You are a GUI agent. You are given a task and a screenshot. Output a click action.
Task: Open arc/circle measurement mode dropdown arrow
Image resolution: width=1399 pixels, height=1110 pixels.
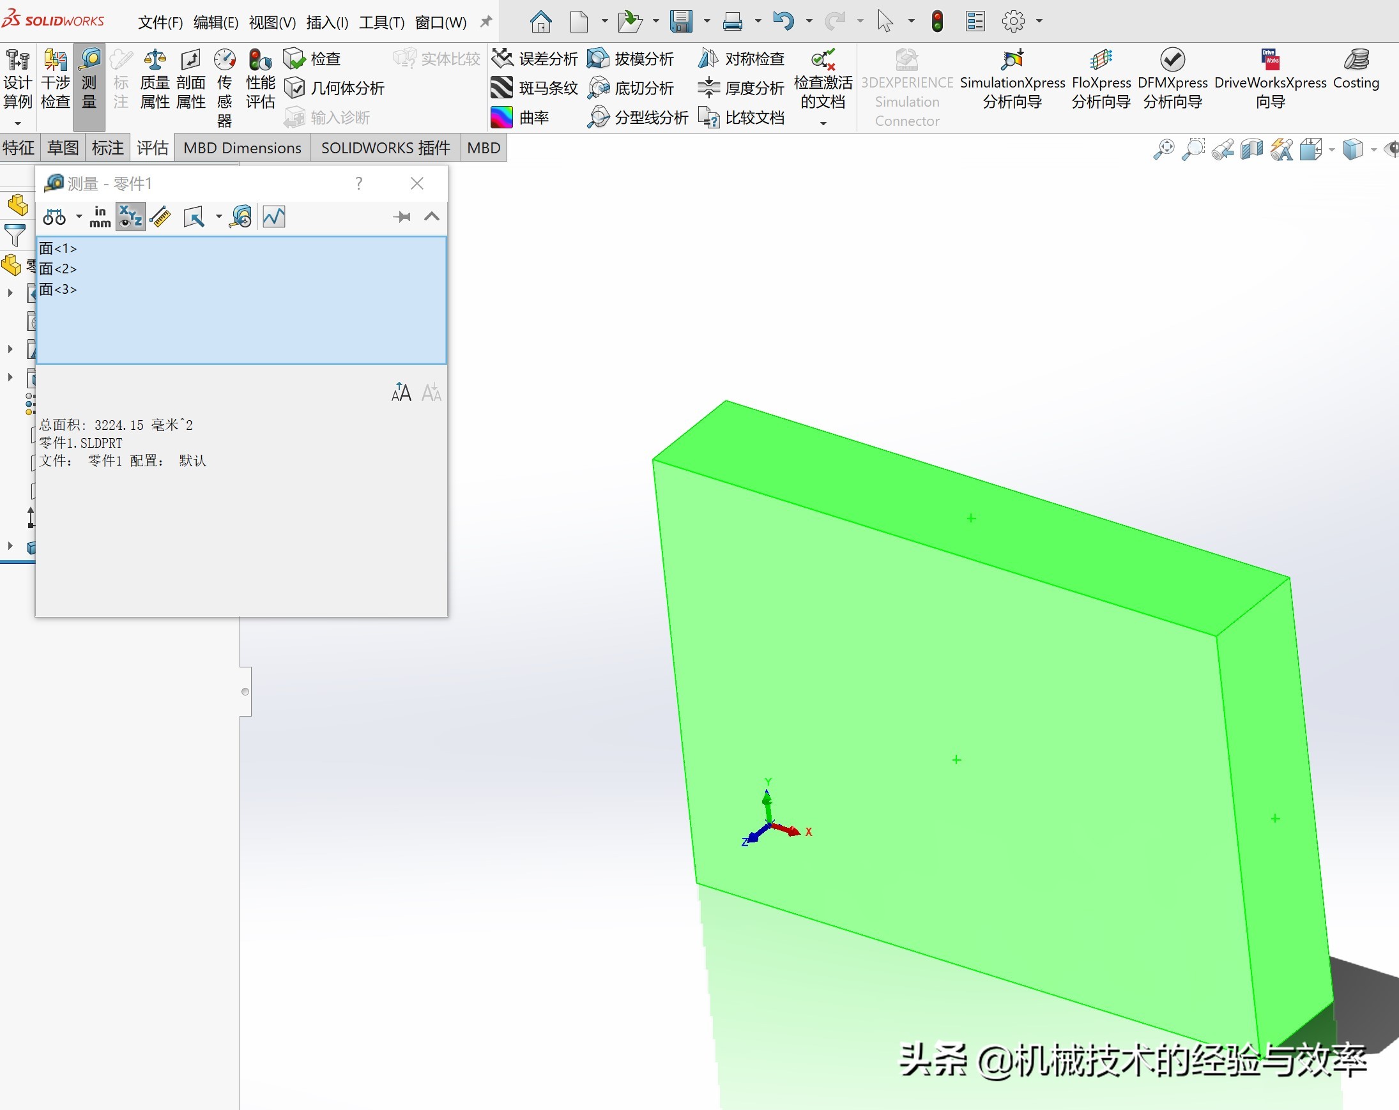point(79,217)
